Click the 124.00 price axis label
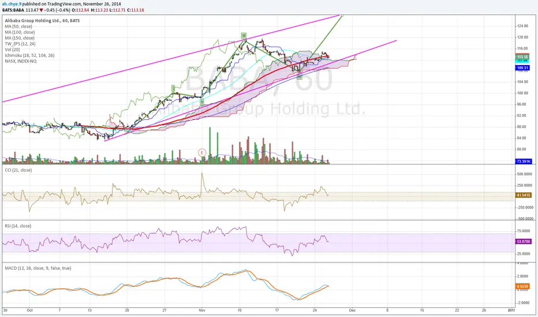 coord(522,26)
